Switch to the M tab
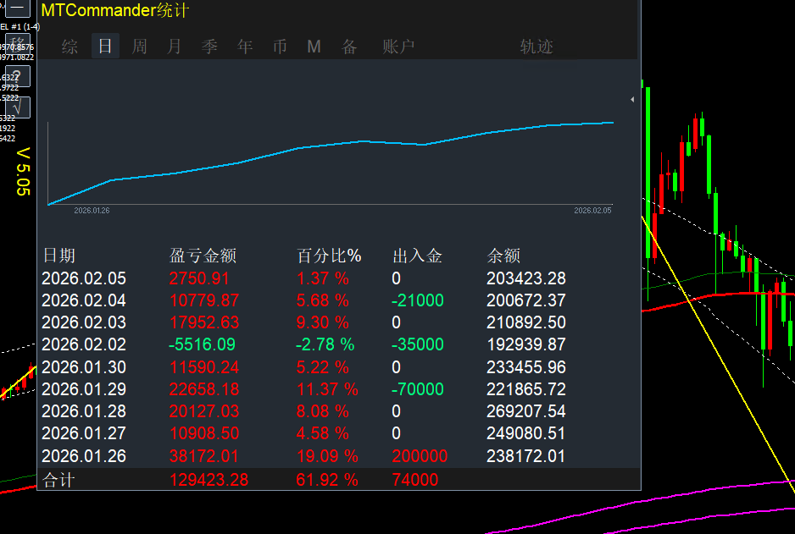Viewport: 795px width, 534px height. (314, 47)
